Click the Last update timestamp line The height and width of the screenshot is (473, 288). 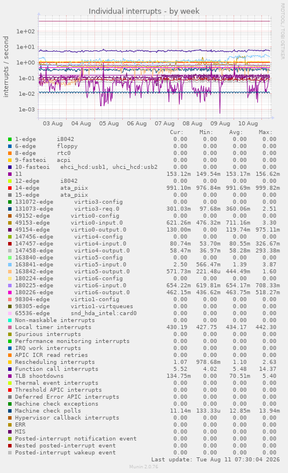(x=216, y=460)
